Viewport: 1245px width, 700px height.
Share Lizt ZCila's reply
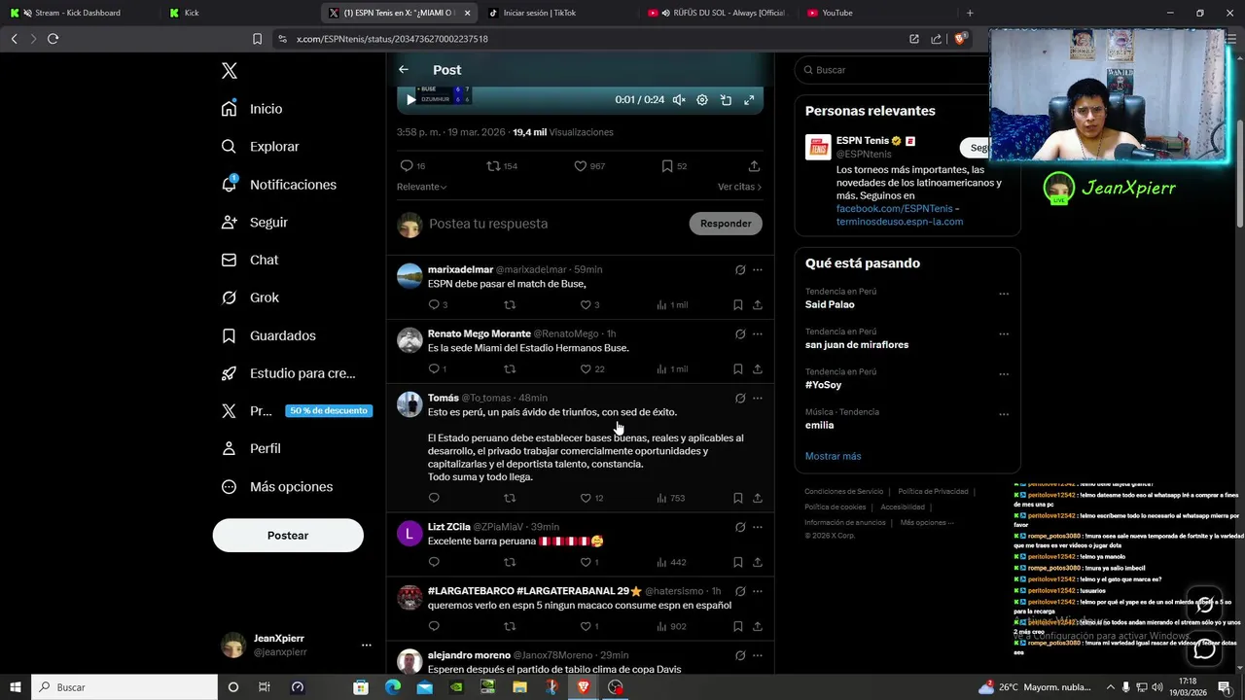pyautogui.click(x=758, y=562)
